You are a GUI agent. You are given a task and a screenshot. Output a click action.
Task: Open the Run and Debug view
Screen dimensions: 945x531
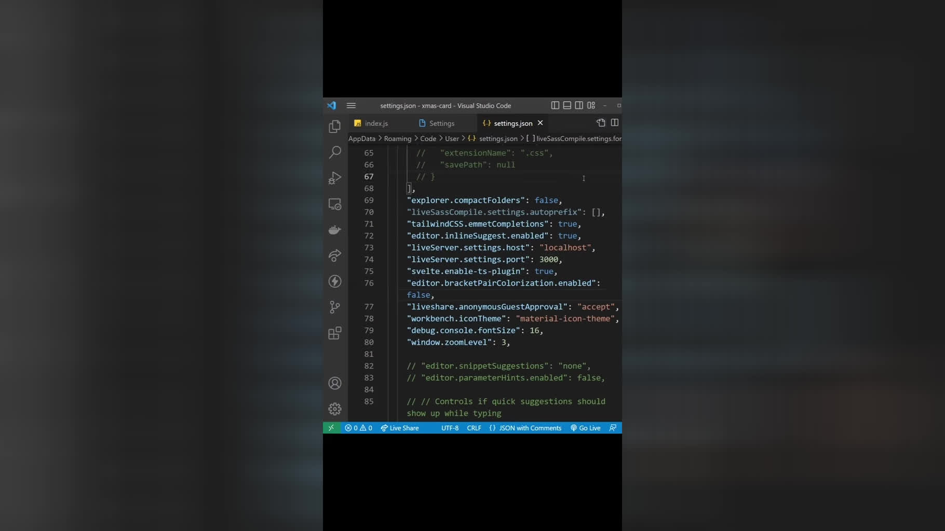click(x=335, y=178)
